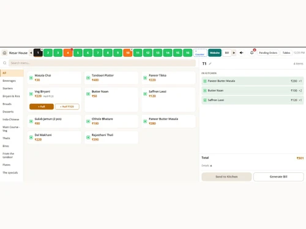Click icon of Paneer Butter Masala order row

(x=205, y=81)
